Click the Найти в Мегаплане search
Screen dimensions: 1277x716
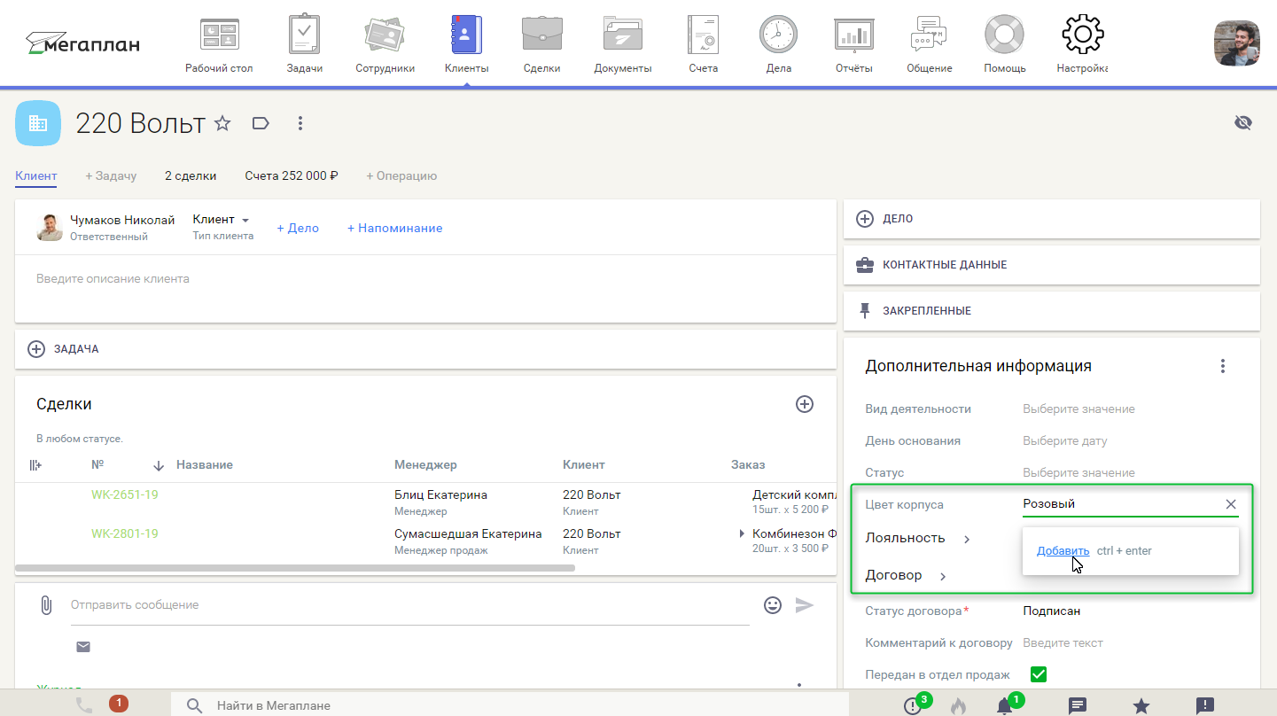(510, 705)
